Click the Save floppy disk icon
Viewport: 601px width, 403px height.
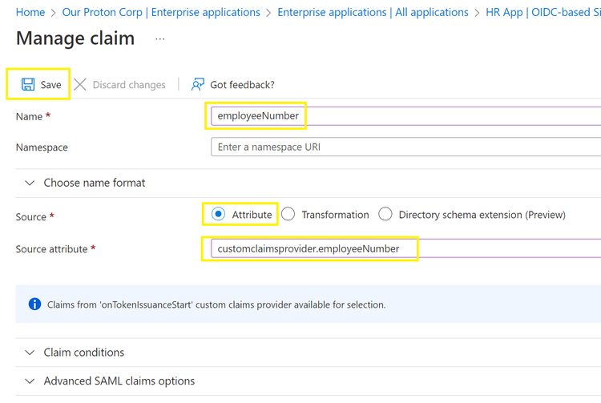[28, 84]
